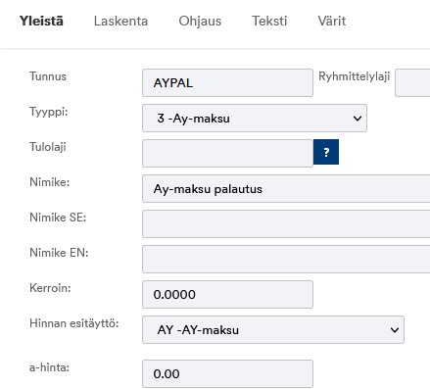Open the Hinnan esitäyttö dropdown
Screen dimensions: 430x389
(x=273, y=329)
